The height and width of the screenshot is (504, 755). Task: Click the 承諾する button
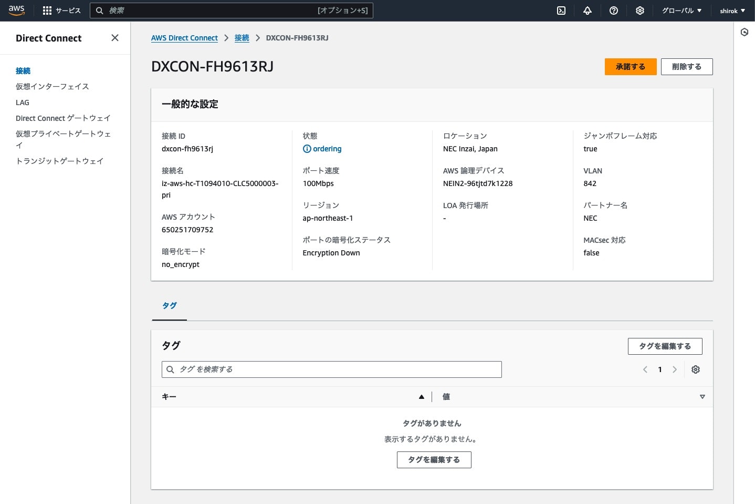(631, 67)
